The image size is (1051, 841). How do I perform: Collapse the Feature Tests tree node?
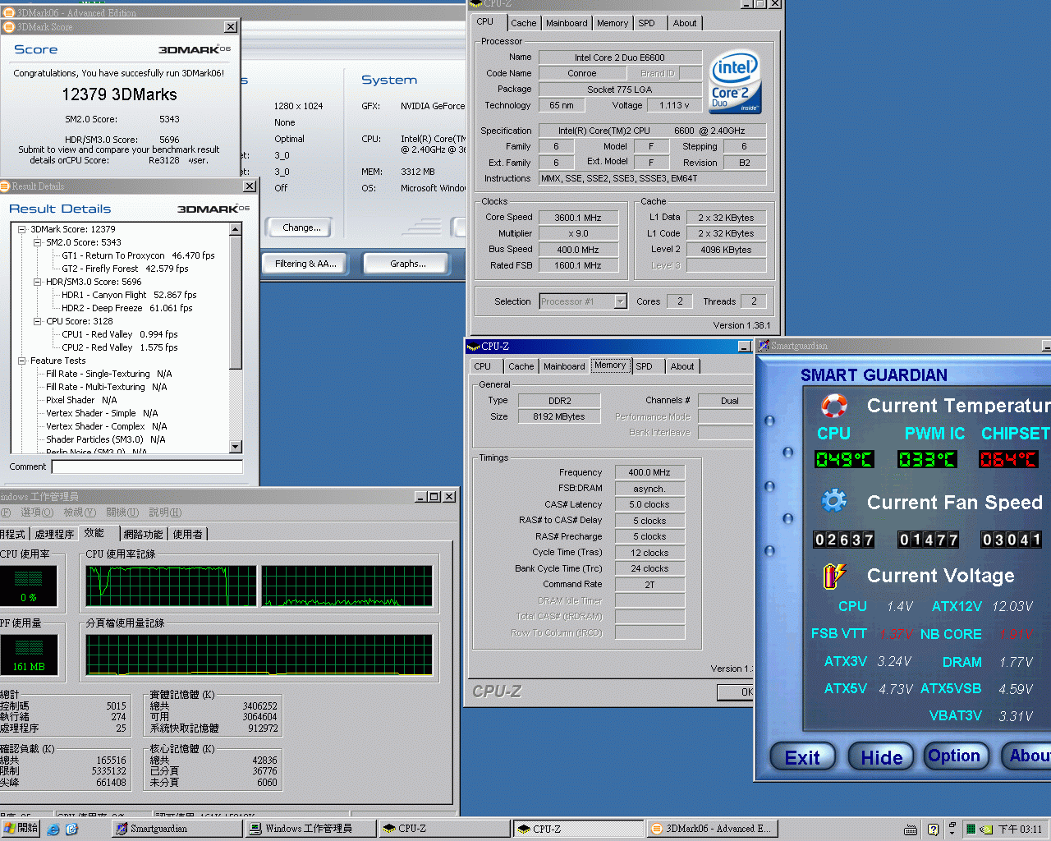(x=22, y=361)
